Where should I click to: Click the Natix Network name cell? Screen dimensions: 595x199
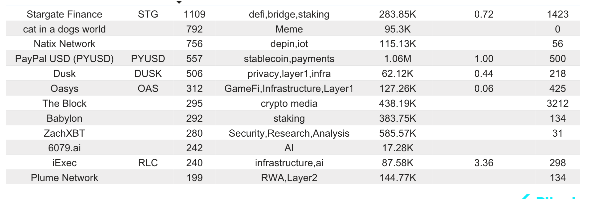click(64, 44)
